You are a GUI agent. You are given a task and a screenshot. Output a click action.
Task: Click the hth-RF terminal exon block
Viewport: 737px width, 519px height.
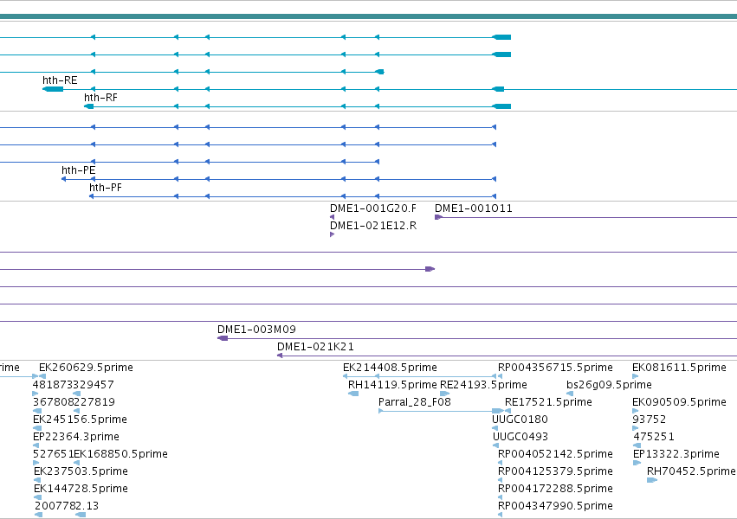click(x=89, y=106)
